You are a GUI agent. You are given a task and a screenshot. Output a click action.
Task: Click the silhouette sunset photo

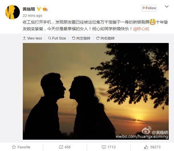[x=96, y=91]
